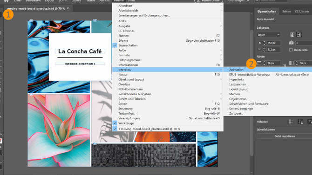
Task: Expand the Objekt und Layout submenu
Action: pos(168,79)
